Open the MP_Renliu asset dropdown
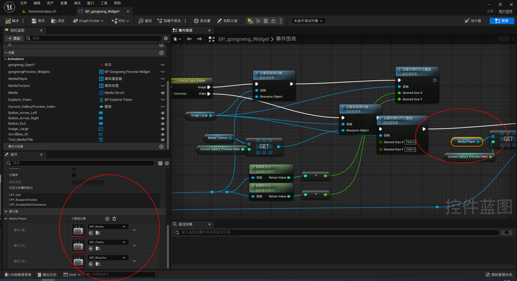Screen dimensions: 517x281 coord(108,227)
